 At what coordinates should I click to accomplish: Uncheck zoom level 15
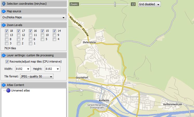[42, 31]
